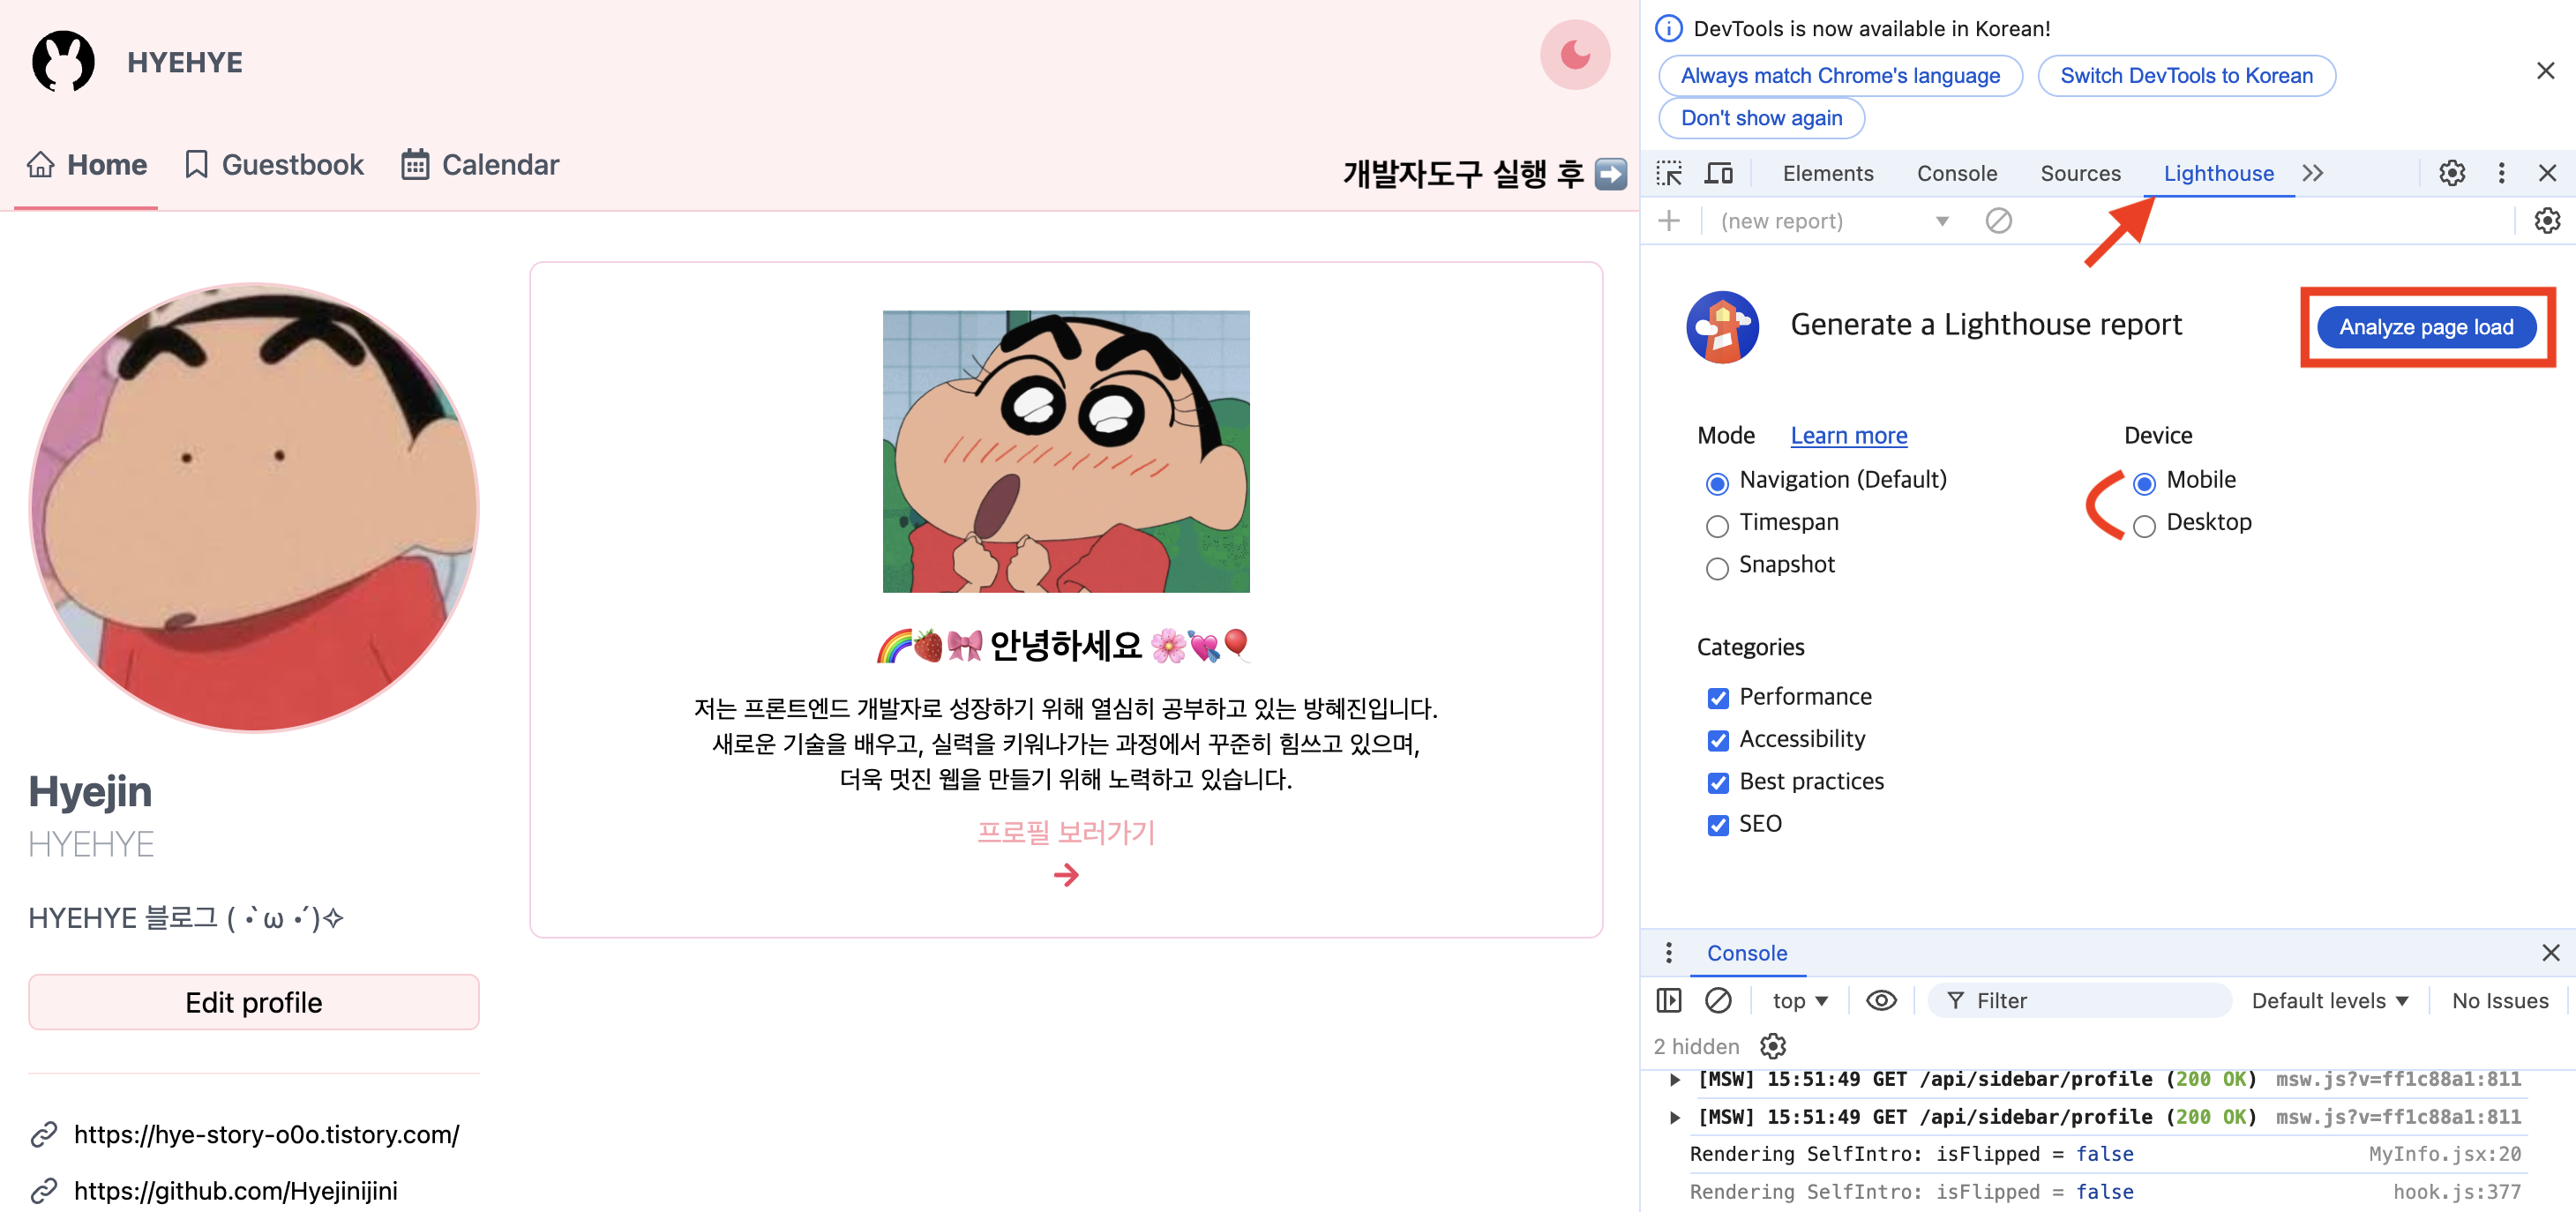Select the Mobile device radio

pyautogui.click(x=2143, y=483)
